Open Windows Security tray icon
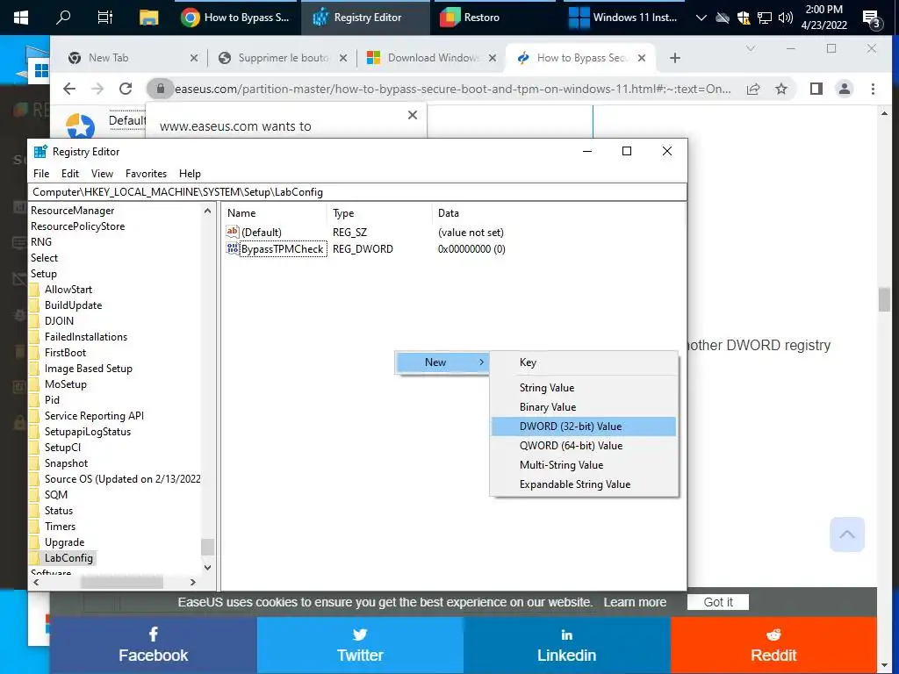The height and width of the screenshot is (674, 899). (x=744, y=18)
